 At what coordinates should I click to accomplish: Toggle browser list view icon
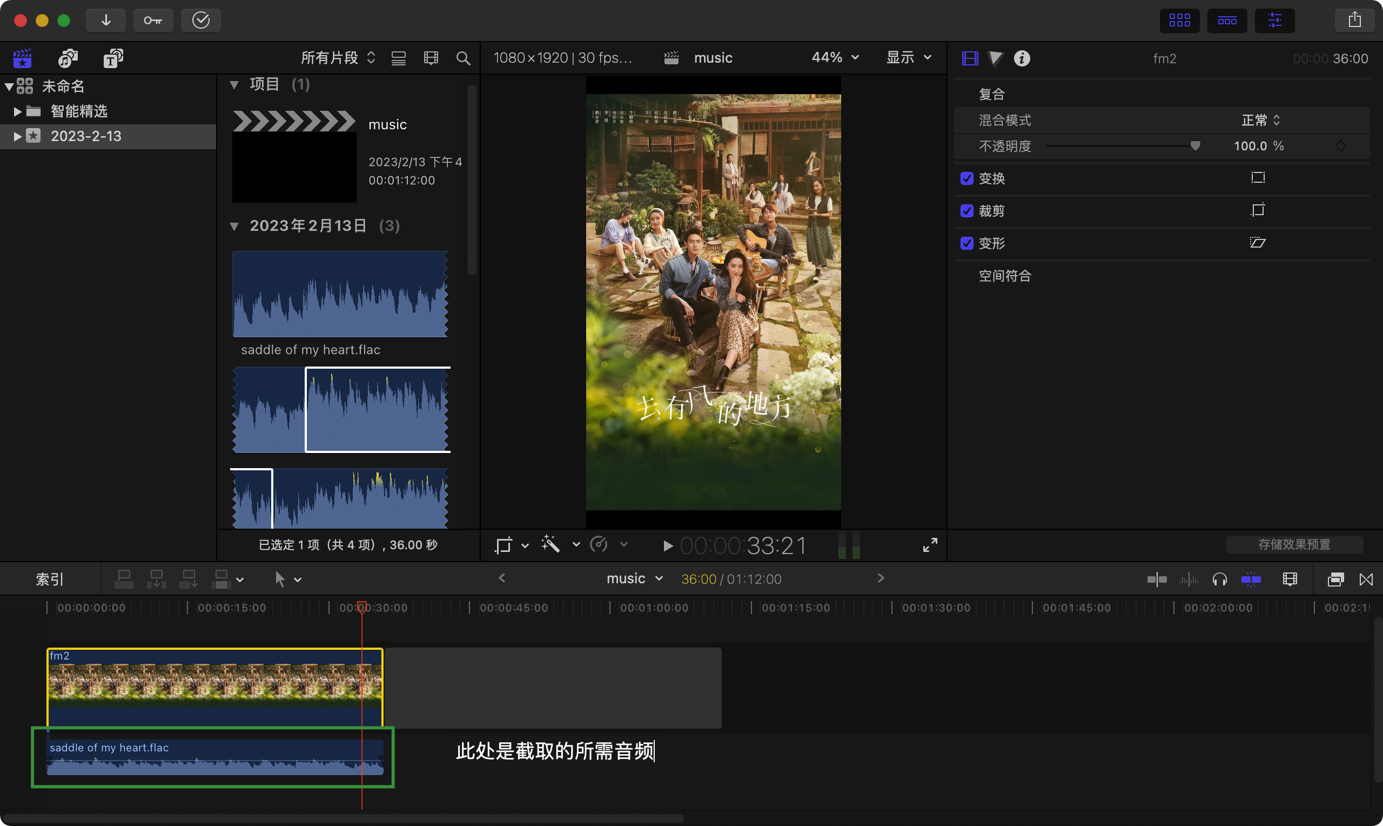398,58
